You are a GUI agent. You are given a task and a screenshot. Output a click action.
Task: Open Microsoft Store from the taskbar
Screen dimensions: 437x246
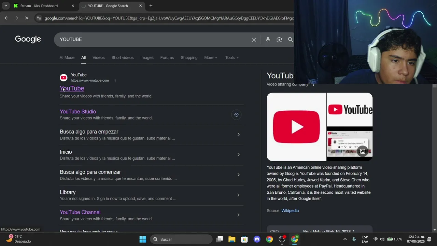(x=244, y=239)
